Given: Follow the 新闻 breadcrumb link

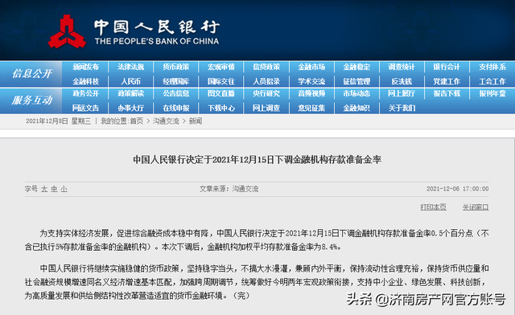Looking at the screenshot, I should coord(196,121).
